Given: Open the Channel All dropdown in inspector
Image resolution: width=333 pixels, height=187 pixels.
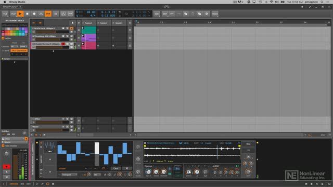Looking at the screenshot, I should tap(14, 46).
